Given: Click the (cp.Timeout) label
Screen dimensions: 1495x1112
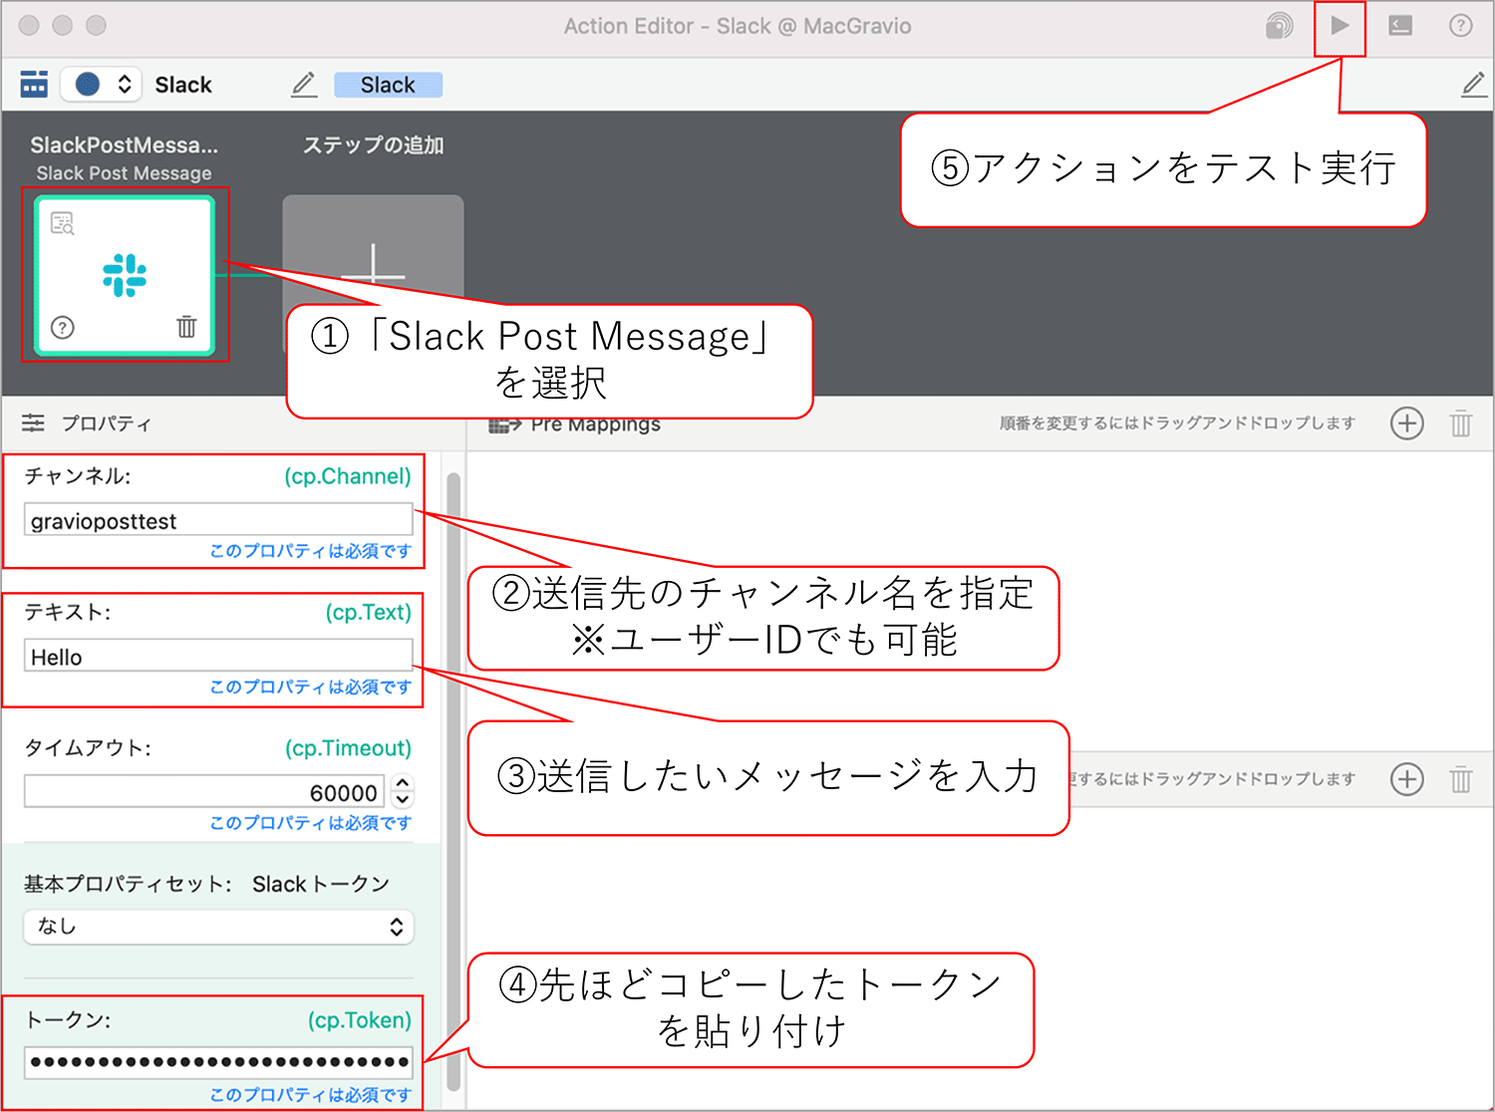Looking at the screenshot, I should [348, 748].
